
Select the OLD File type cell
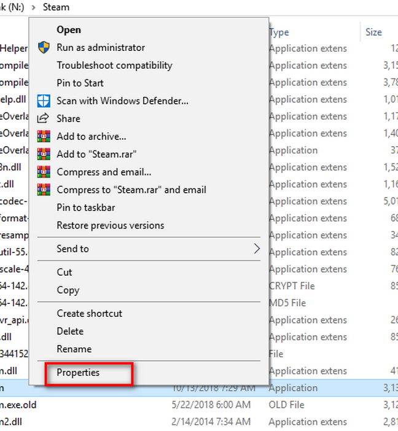(287, 405)
